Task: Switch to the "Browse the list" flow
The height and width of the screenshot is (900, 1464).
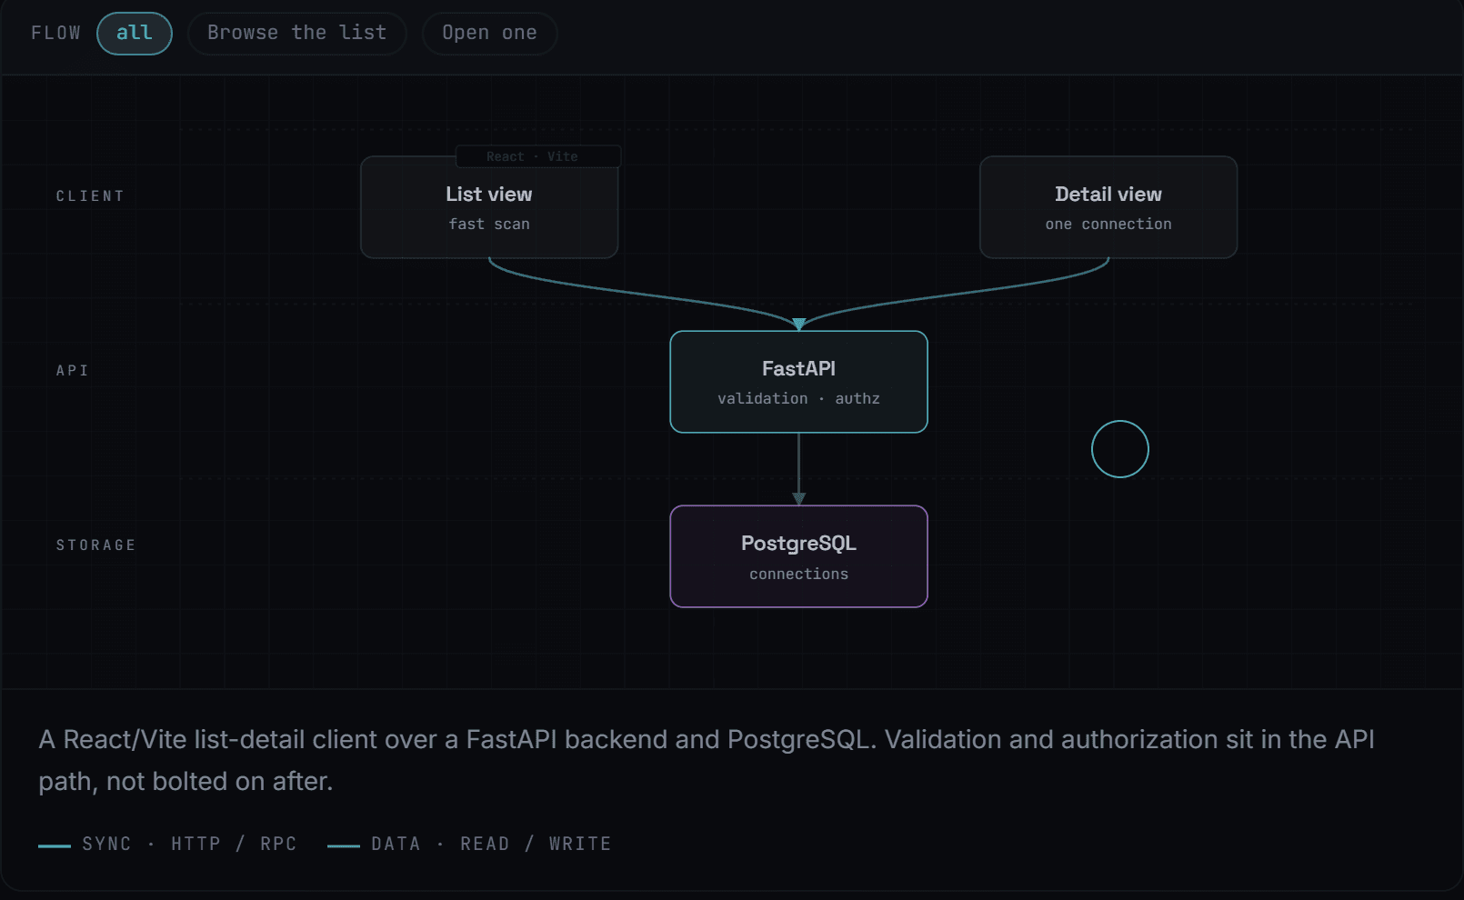Action: point(296,34)
